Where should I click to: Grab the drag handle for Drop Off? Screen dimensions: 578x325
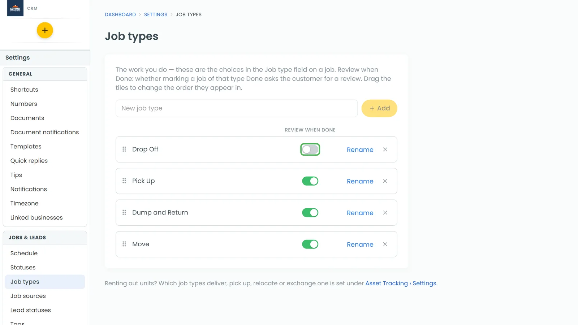124,149
